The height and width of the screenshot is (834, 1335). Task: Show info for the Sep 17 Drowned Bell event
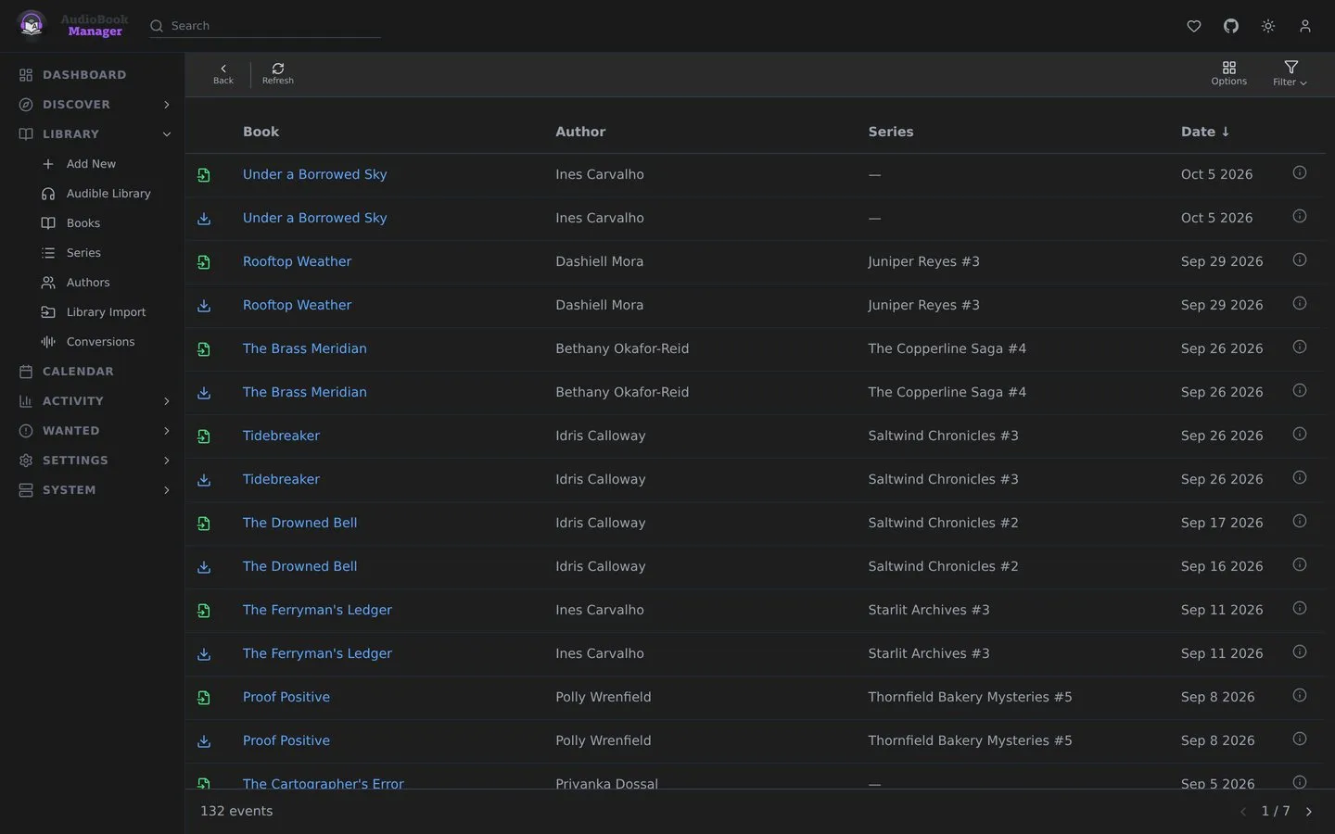point(1300,521)
